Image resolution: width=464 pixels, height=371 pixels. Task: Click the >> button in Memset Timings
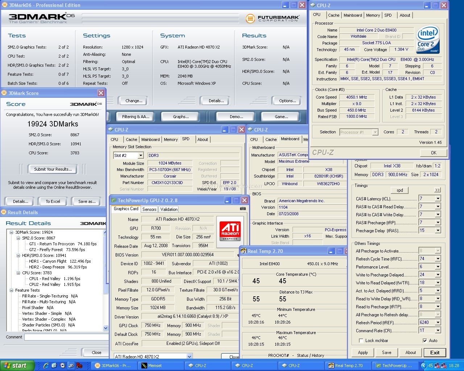[438, 190]
